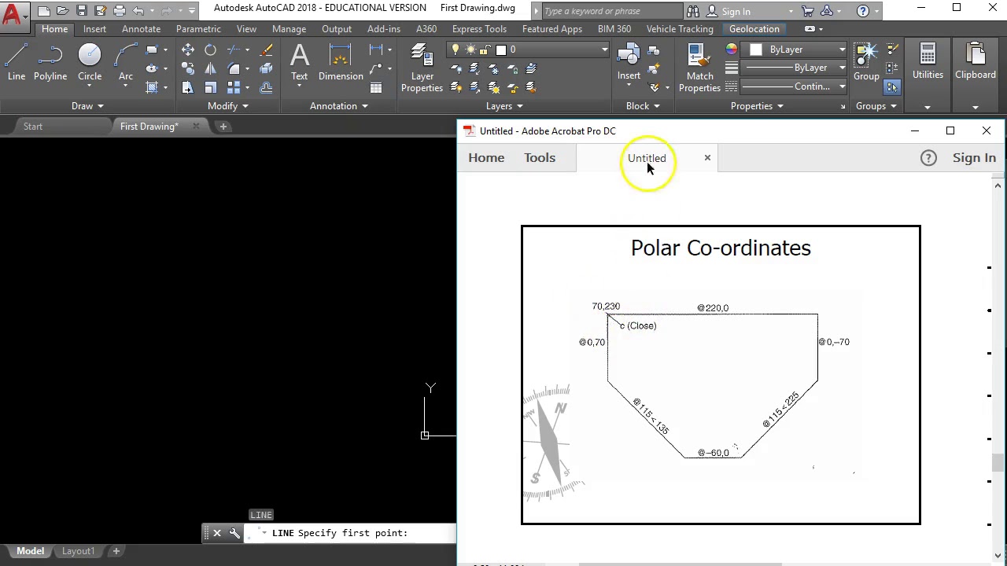Open Acrobat Tools view

[540, 158]
